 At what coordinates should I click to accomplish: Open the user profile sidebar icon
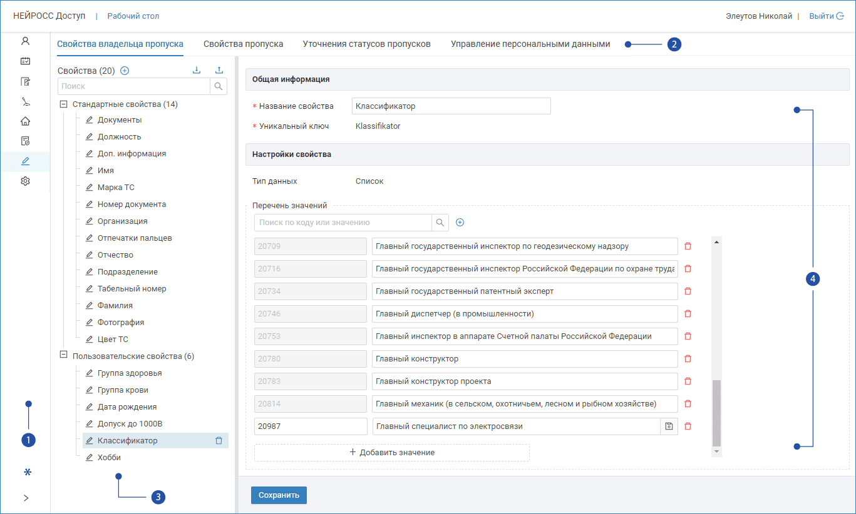click(x=25, y=41)
